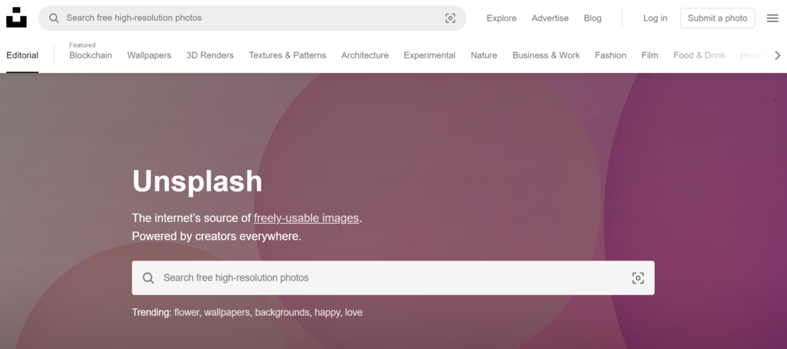Click trending term happy
Viewport: 787px width, 349px height.
[x=327, y=312]
